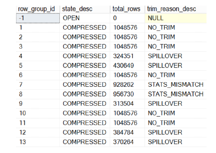Click the COMPRESSED cell in row group 6

pyautogui.click(x=85, y=75)
